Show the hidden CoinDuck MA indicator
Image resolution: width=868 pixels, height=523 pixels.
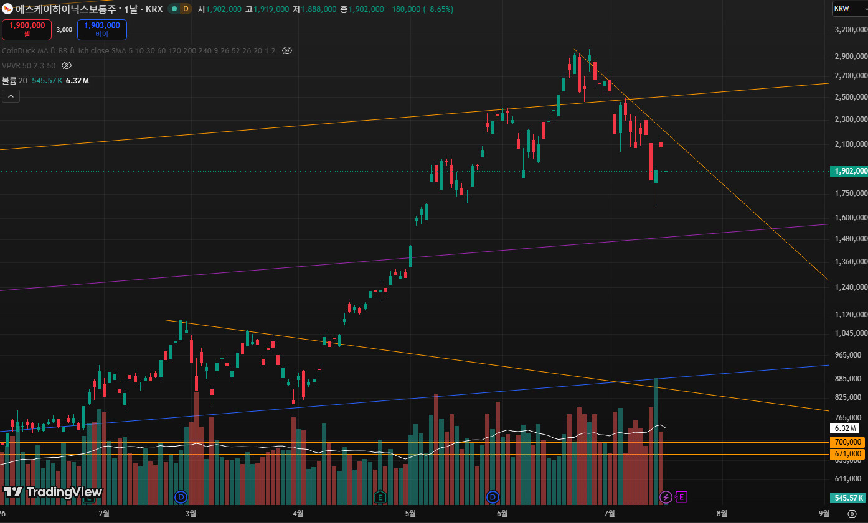pyautogui.click(x=287, y=50)
